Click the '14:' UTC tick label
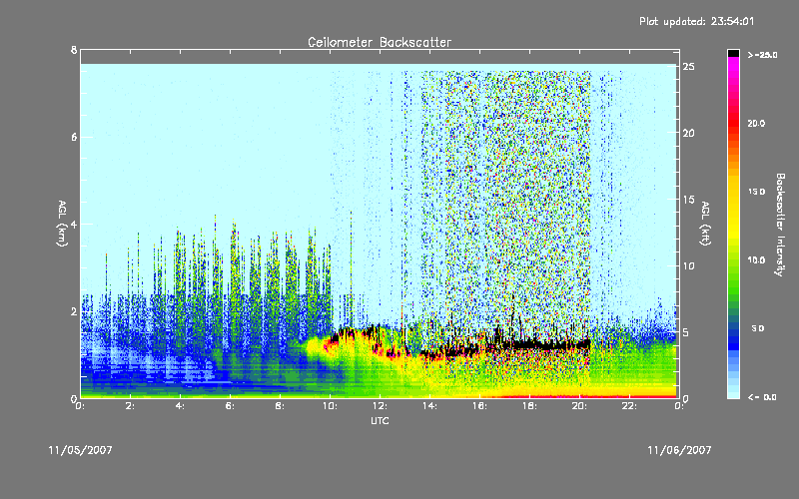Image resolution: width=799 pixels, height=499 pixels. tap(429, 406)
